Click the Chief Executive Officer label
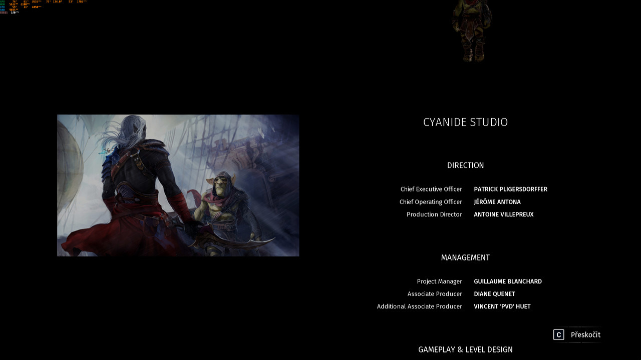 (x=431, y=189)
